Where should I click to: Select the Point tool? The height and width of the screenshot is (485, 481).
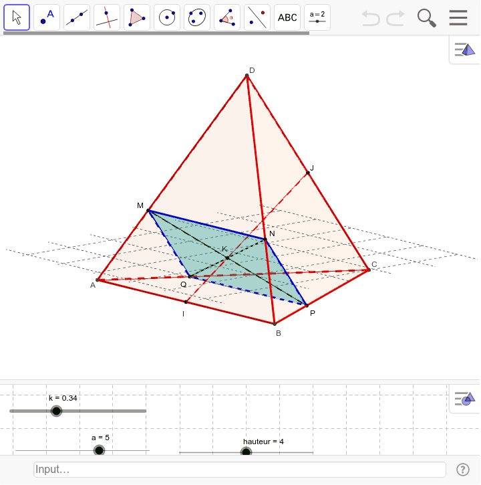tap(47, 17)
